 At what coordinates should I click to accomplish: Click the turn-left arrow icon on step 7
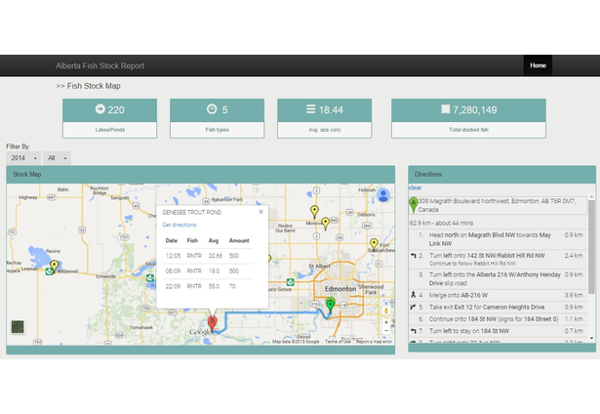pos(414,330)
